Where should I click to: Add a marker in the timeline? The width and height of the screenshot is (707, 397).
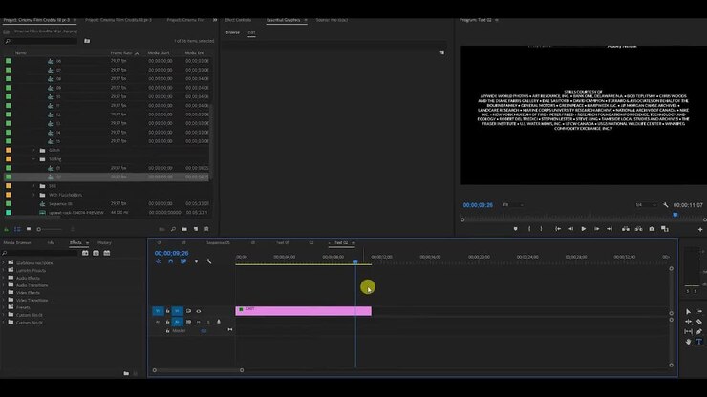click(196, 261)
